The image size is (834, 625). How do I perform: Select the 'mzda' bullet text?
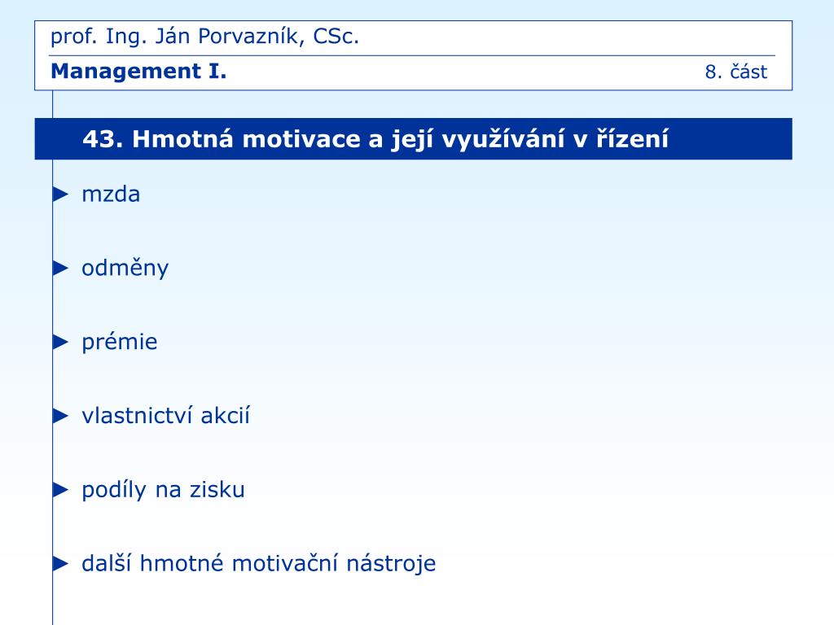[111, 194]
